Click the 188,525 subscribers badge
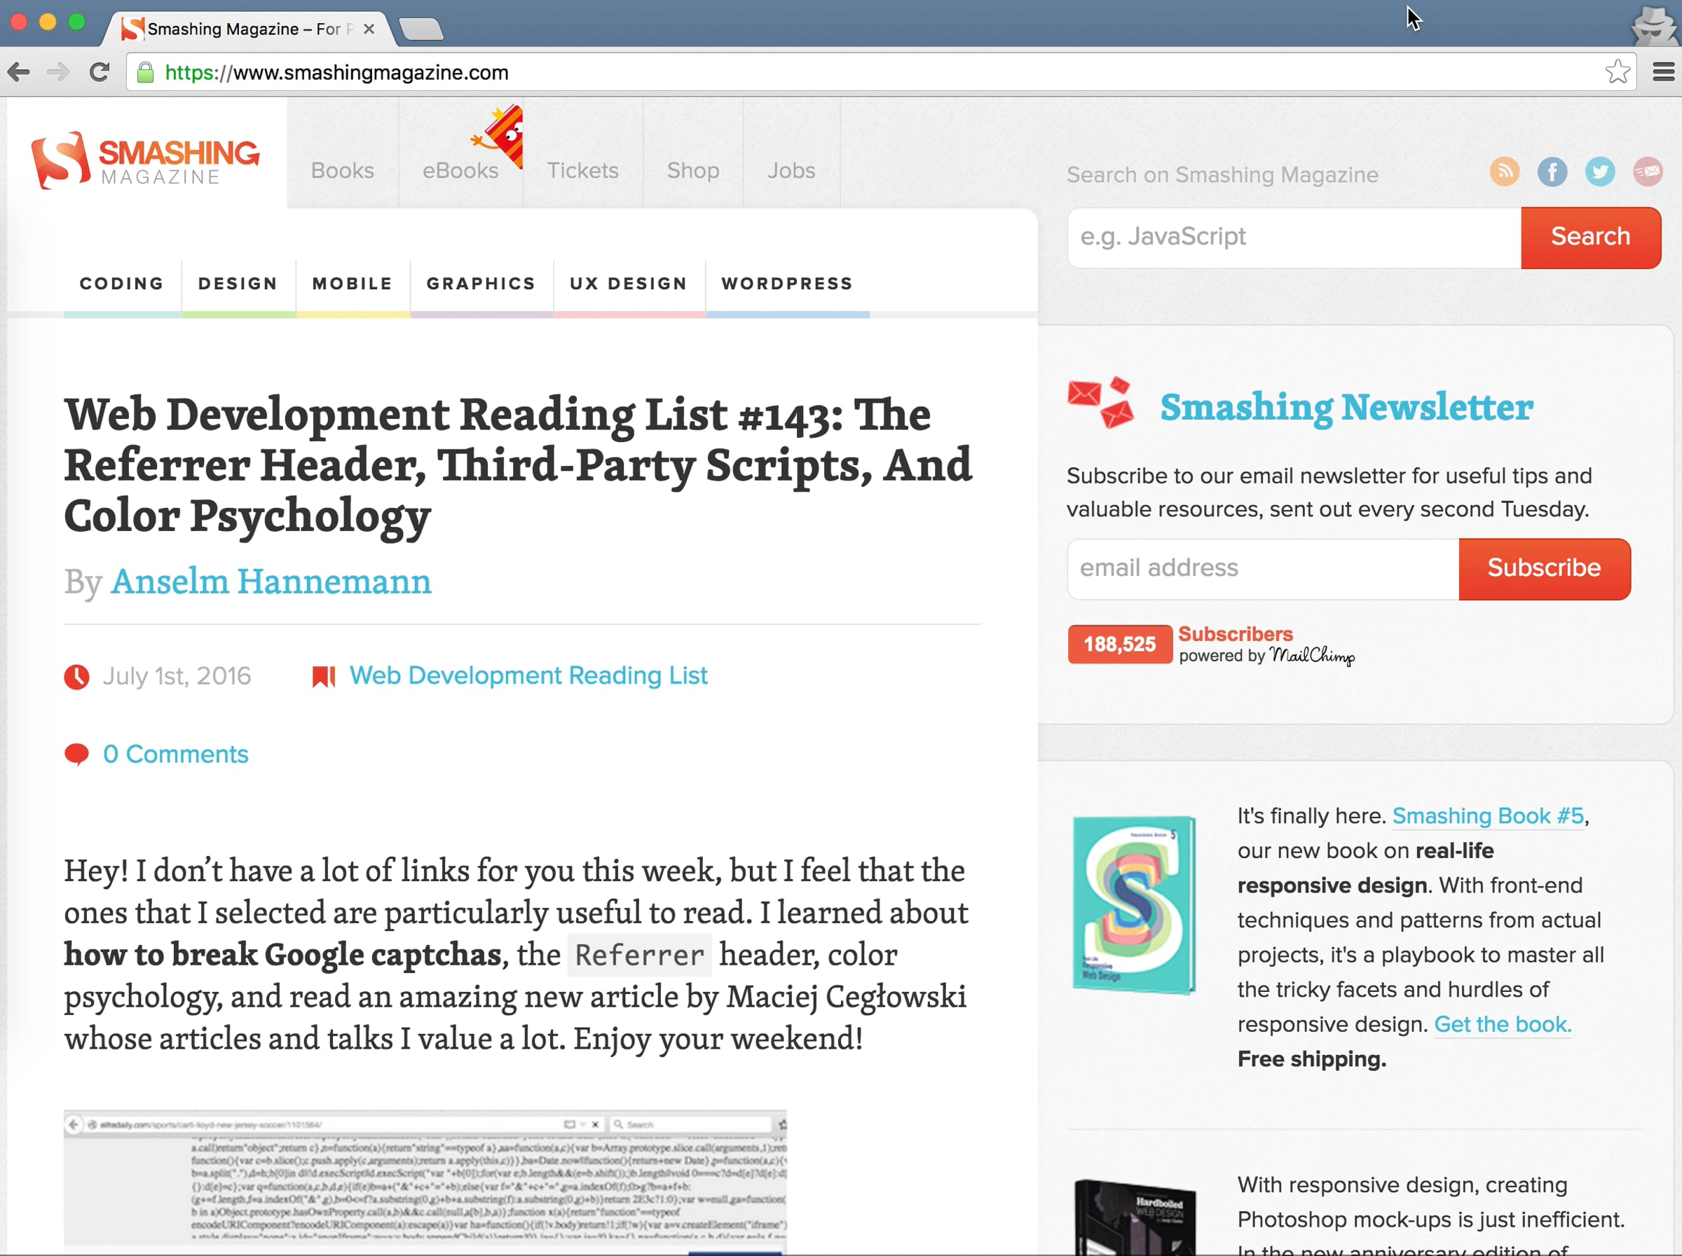Viewport: 1682px width, 1256px height. click(x=1119, y=644)
